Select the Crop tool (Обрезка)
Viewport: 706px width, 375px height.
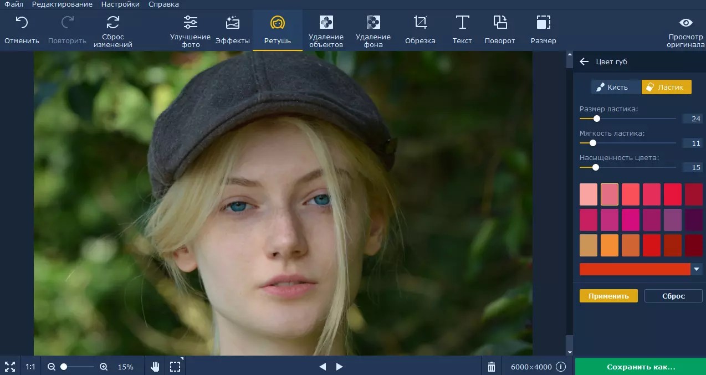click(x=420, y=30)
